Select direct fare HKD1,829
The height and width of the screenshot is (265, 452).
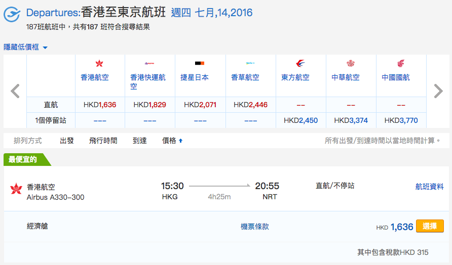[149, 105]
